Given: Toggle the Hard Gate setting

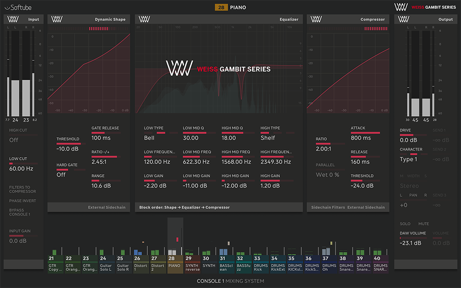Looking at the screenshot, I should click(61, 175).
